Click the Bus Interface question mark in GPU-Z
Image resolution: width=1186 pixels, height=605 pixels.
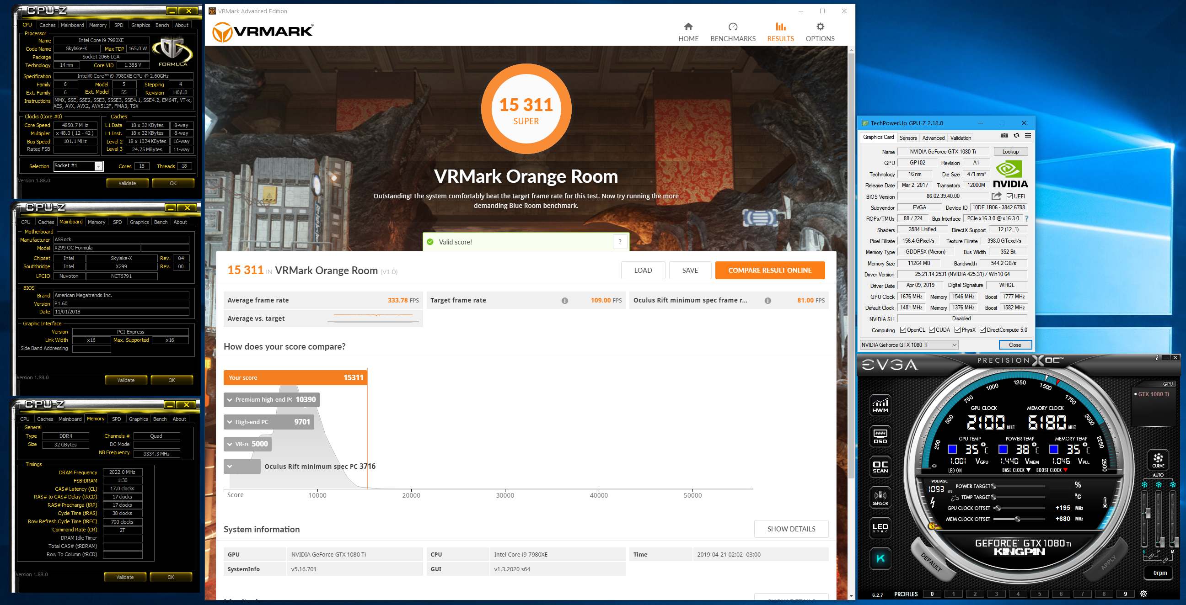pos(1027,218)
